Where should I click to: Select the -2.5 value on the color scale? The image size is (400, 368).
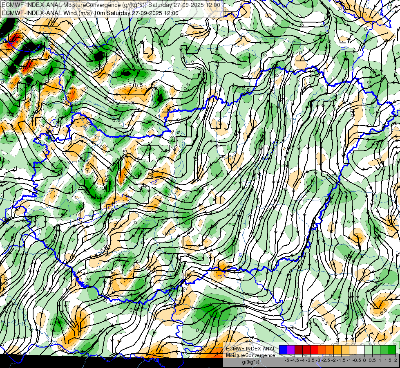click(326, 360)
